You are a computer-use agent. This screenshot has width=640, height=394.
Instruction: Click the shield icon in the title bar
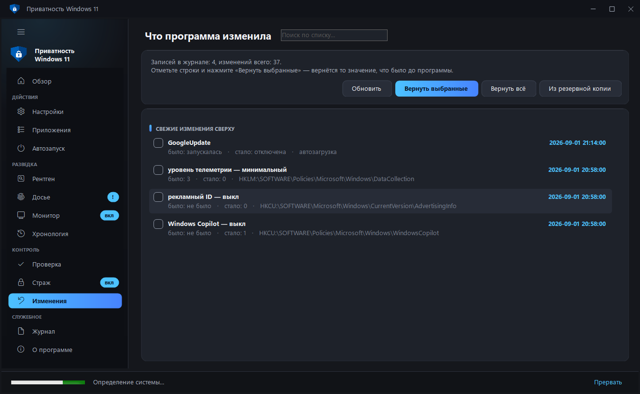point(14,9)
